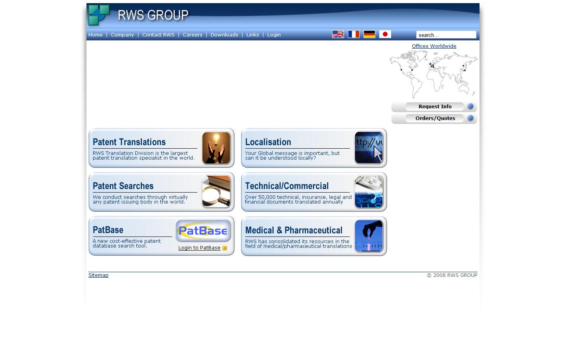This screenshot has height=353, width=566.
Task: Go to the Home menu item
Action: point(96,35)
